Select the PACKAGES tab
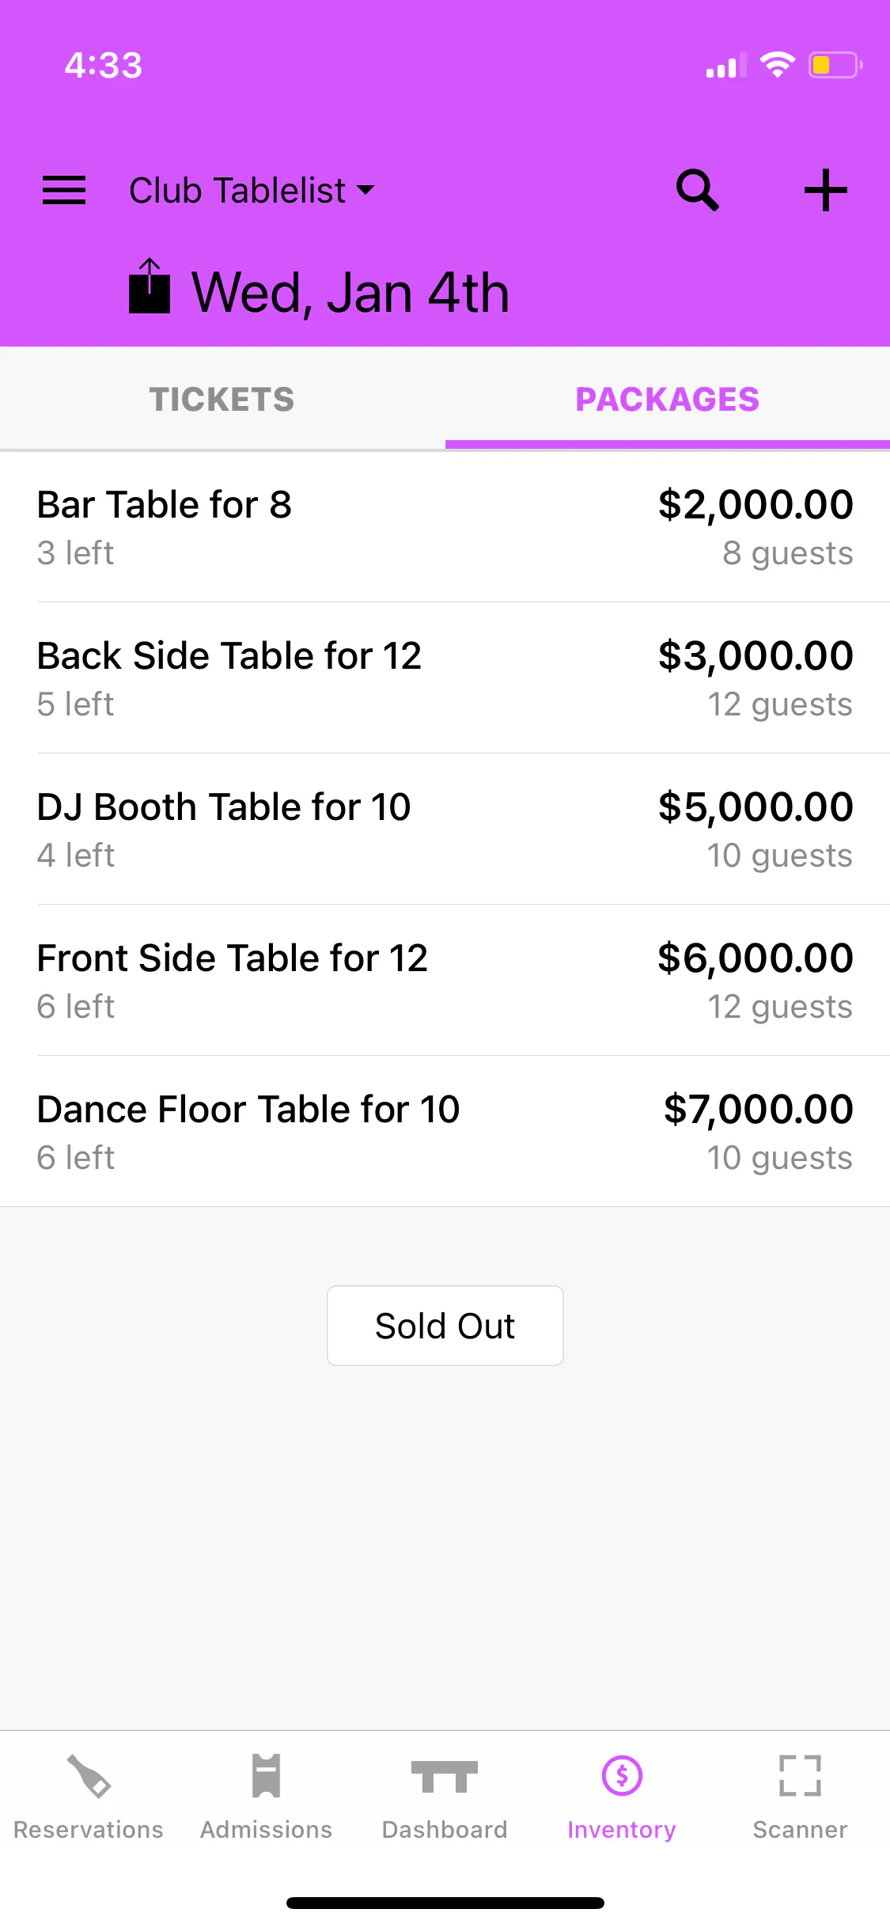The image size is (890, 1928). [667, 400]
